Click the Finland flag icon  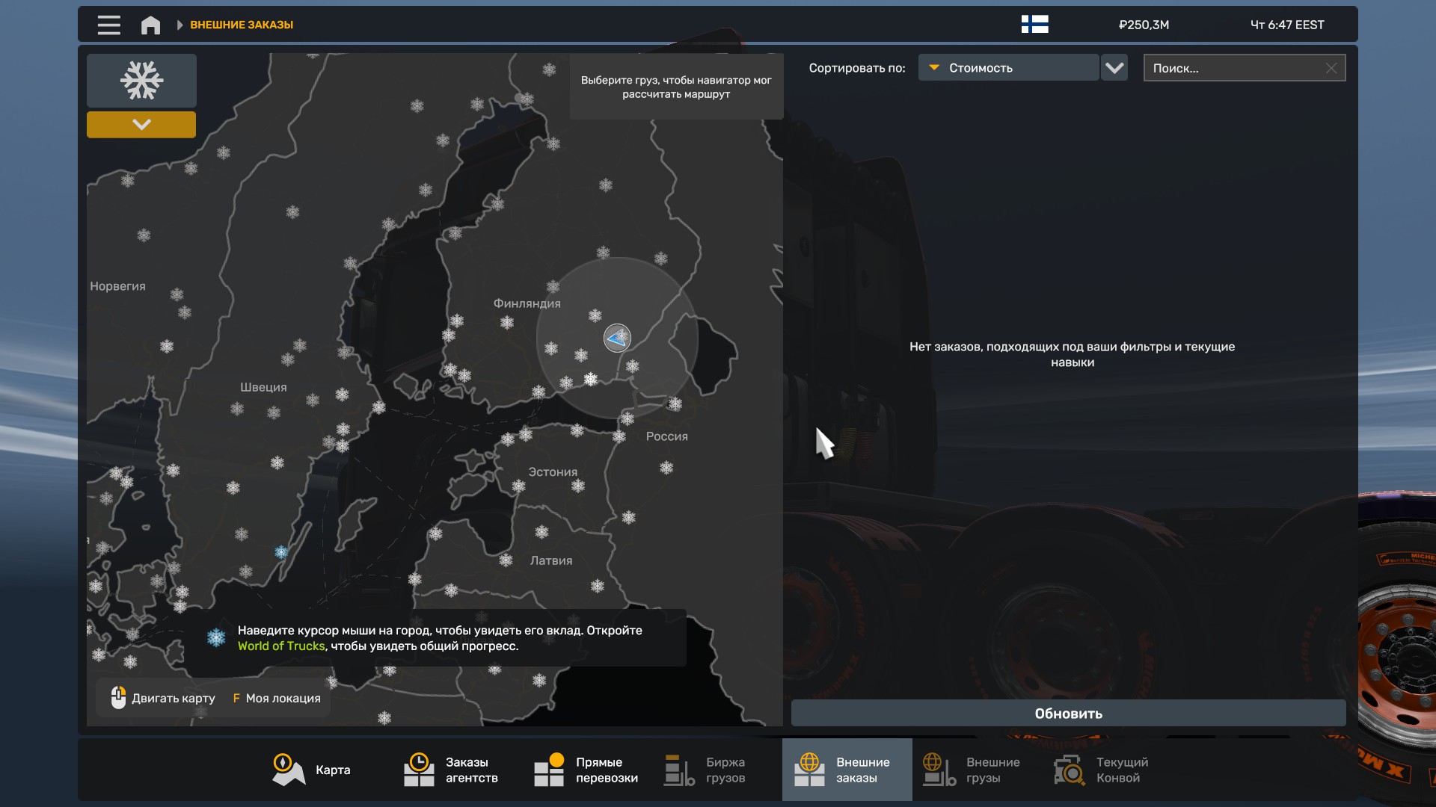(1034, 25)
